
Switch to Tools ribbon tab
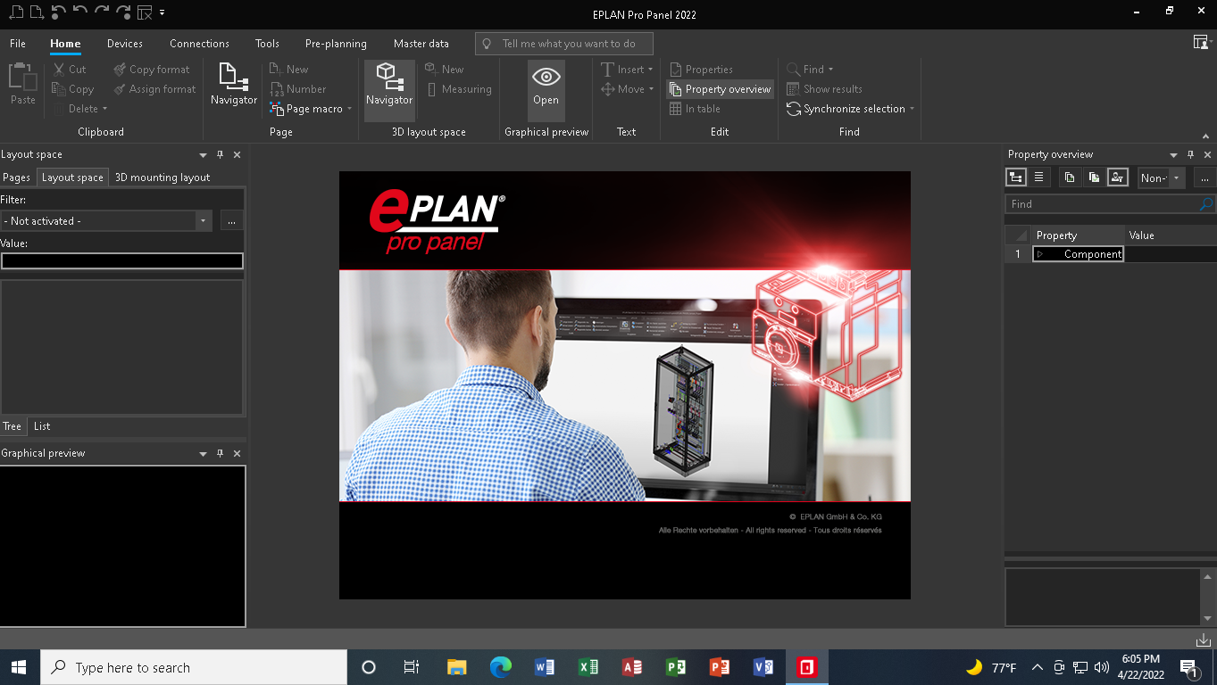[x=267, y=44]
